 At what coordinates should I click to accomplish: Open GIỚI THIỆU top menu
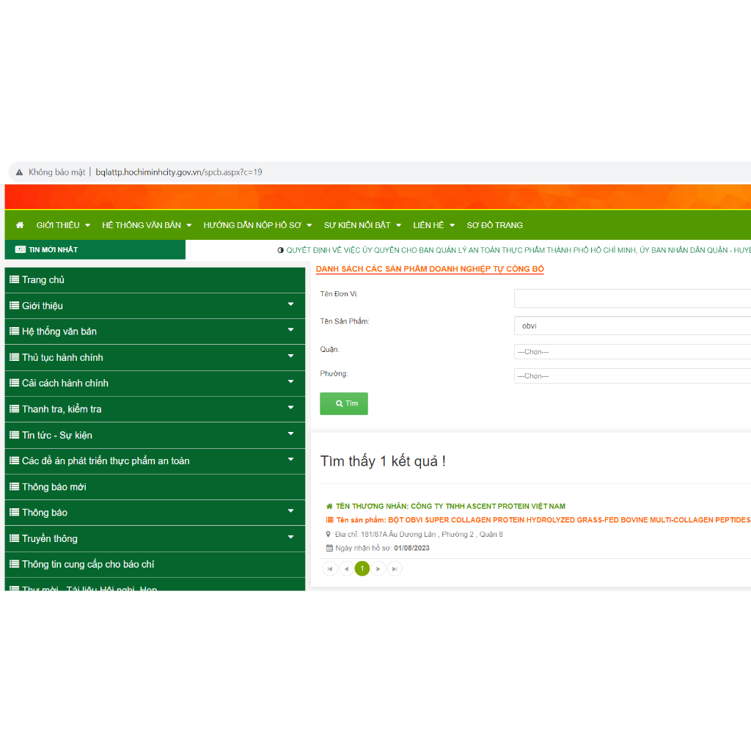point(63,225)
